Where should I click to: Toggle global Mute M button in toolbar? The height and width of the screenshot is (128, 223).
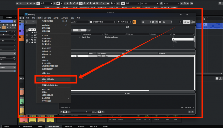[x=17, y=3]
